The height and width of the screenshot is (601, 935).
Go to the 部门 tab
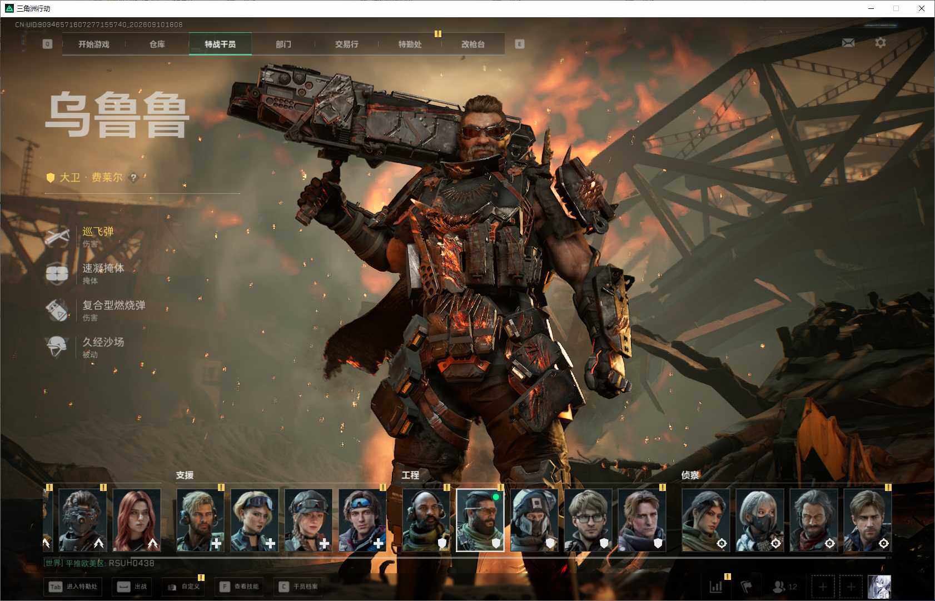pos(284,44)
